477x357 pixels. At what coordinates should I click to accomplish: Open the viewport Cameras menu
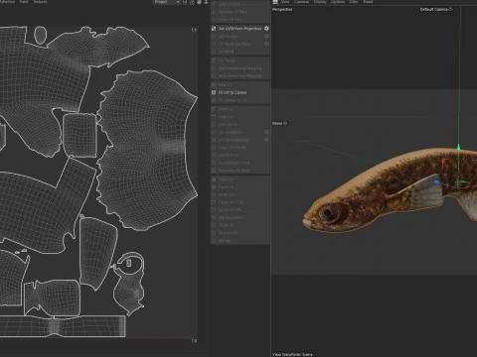[301, 2]
